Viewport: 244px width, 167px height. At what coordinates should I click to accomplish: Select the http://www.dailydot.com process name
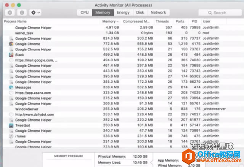[35, 114]
